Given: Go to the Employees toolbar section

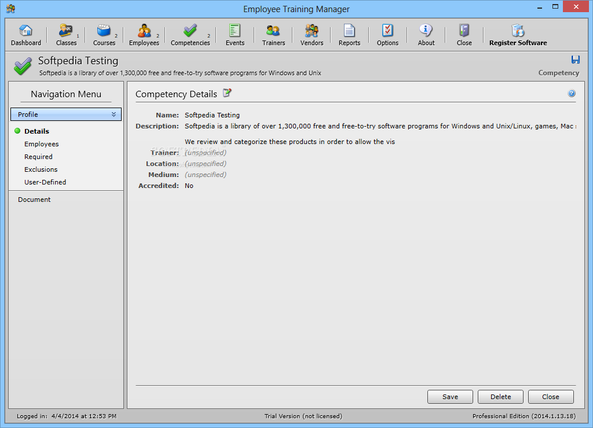Looking at the screenshot, I should point(144,35).
